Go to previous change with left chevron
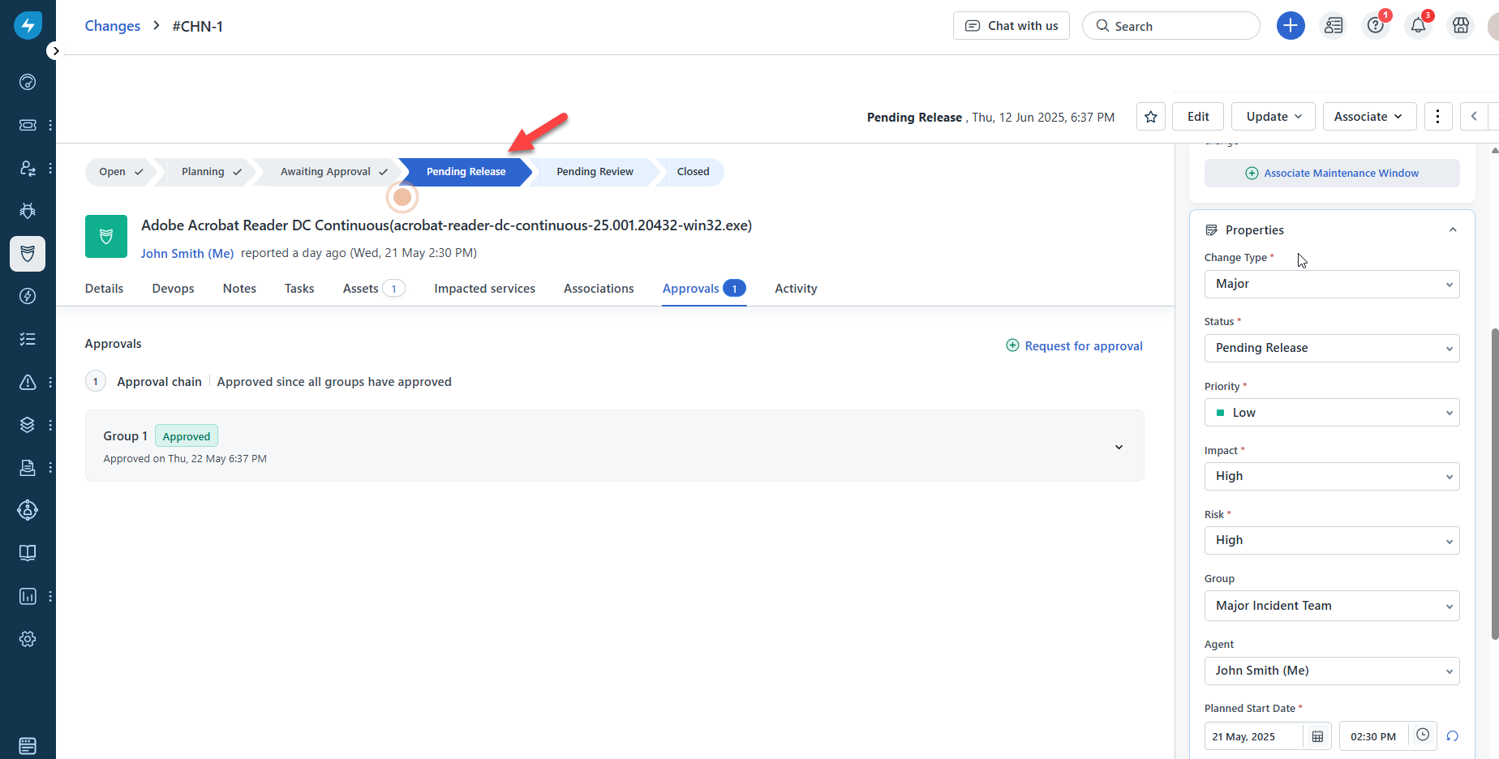The width and height of the screenshot is (1499, 759). pos(1474,117)
